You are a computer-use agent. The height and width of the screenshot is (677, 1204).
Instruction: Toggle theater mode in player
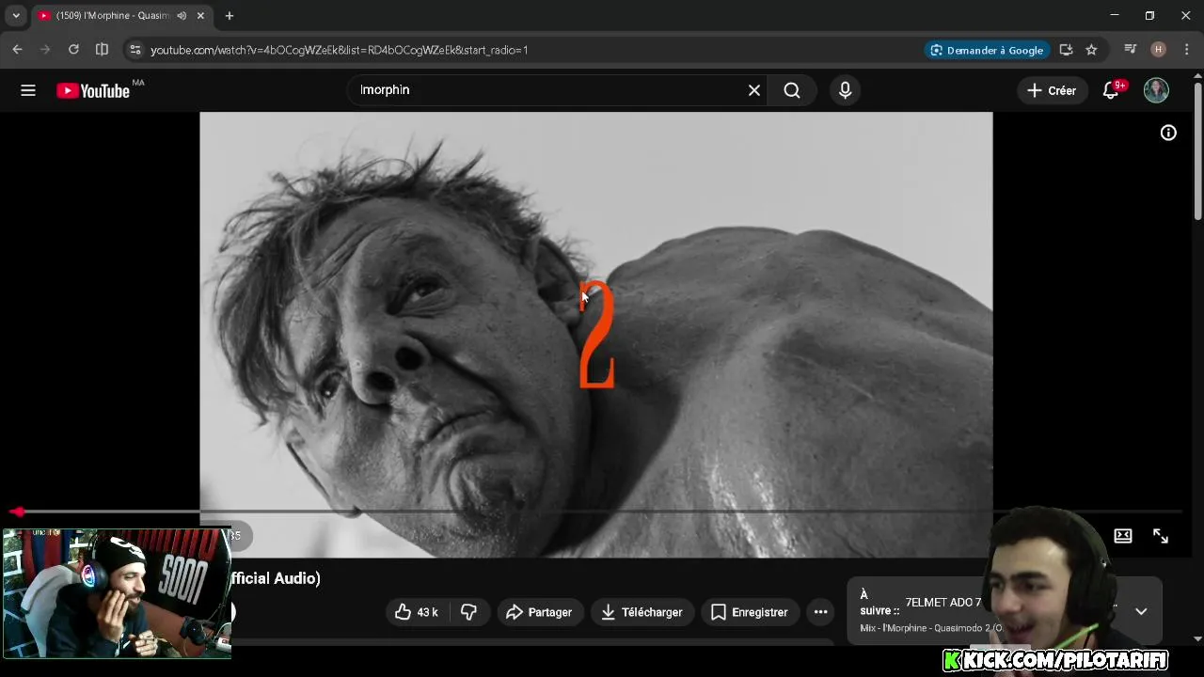tap(1123, 536)
